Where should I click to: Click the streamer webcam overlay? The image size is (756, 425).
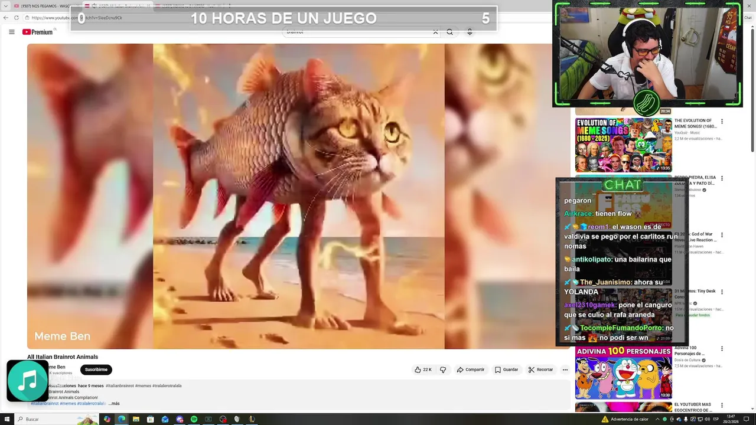click(647, 54)
